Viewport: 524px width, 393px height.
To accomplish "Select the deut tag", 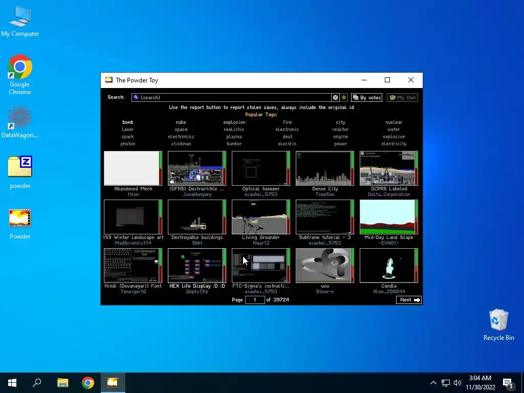I will (287, 137).
